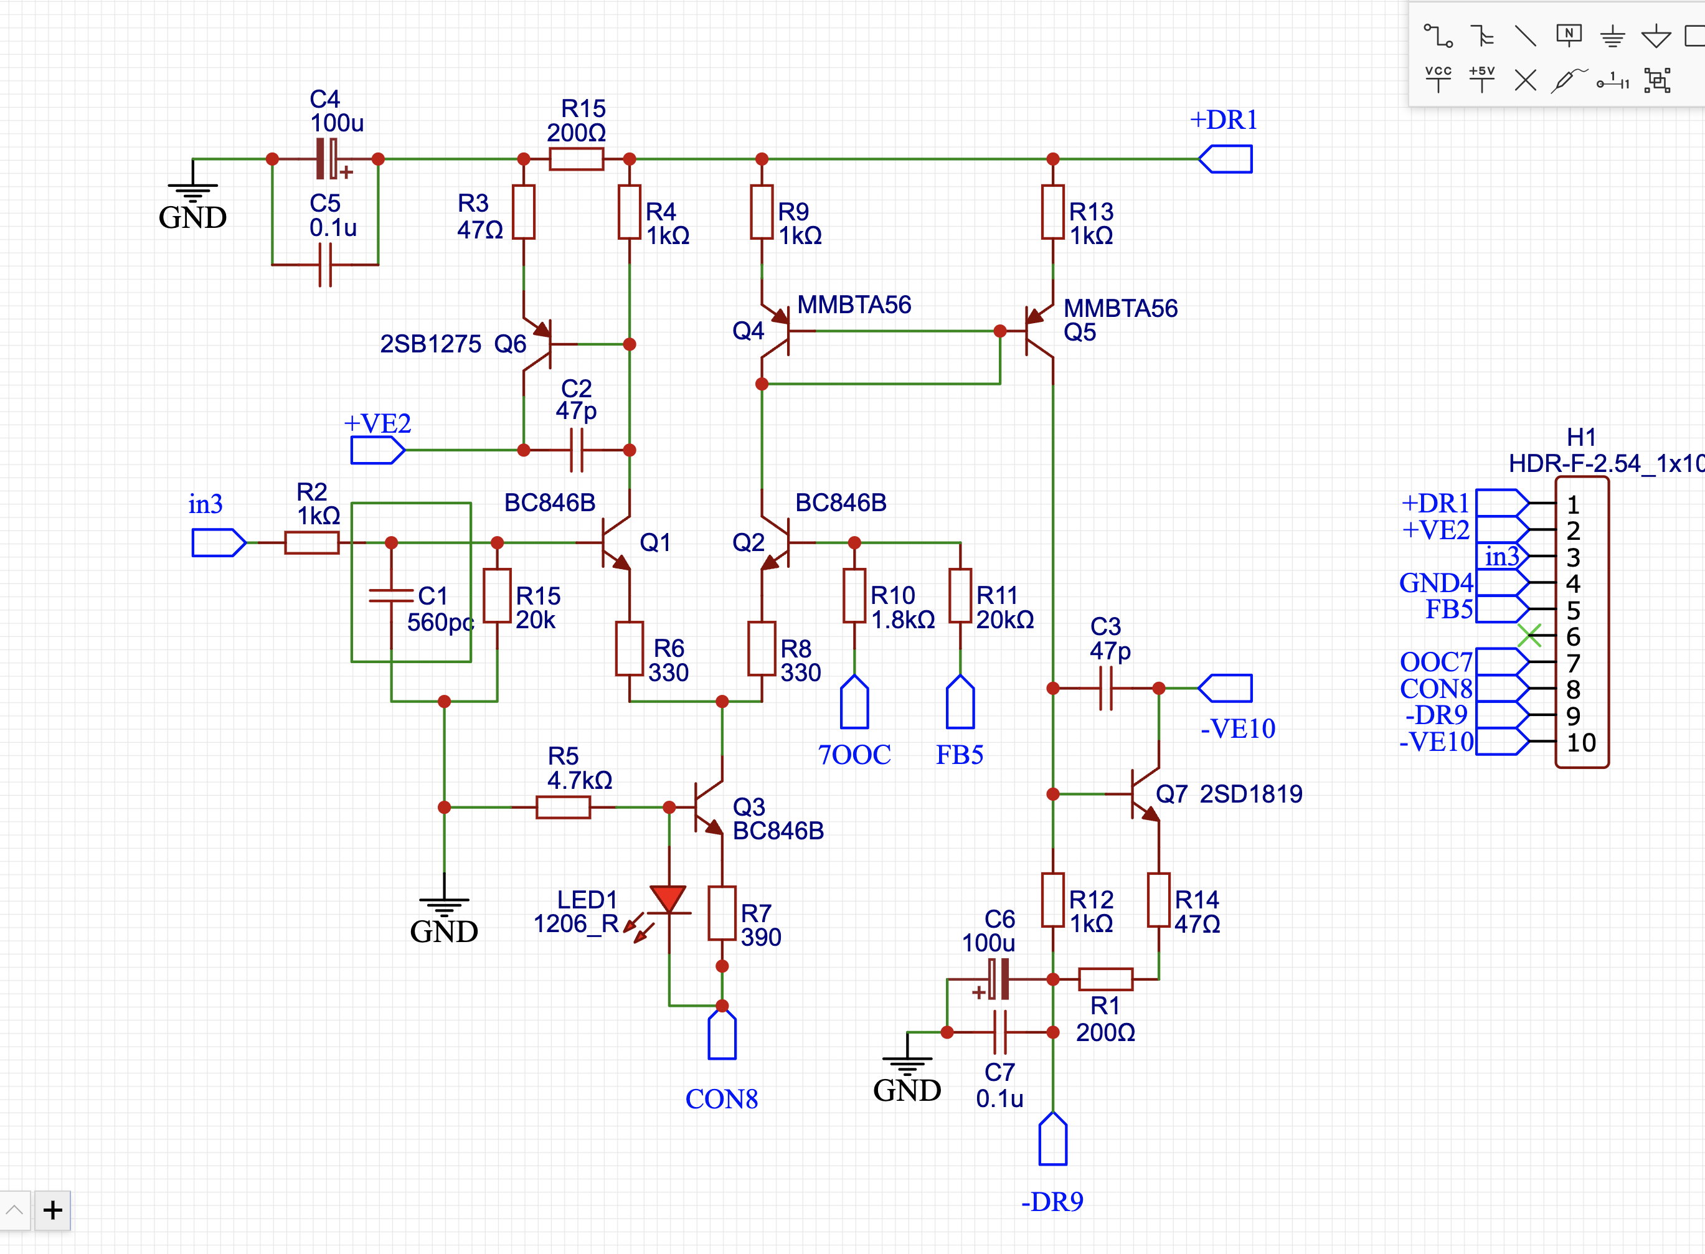The width and height of the screenshot is (1705, 1254).
Task: Select resistor R12 body
Action: (1053, 900)
